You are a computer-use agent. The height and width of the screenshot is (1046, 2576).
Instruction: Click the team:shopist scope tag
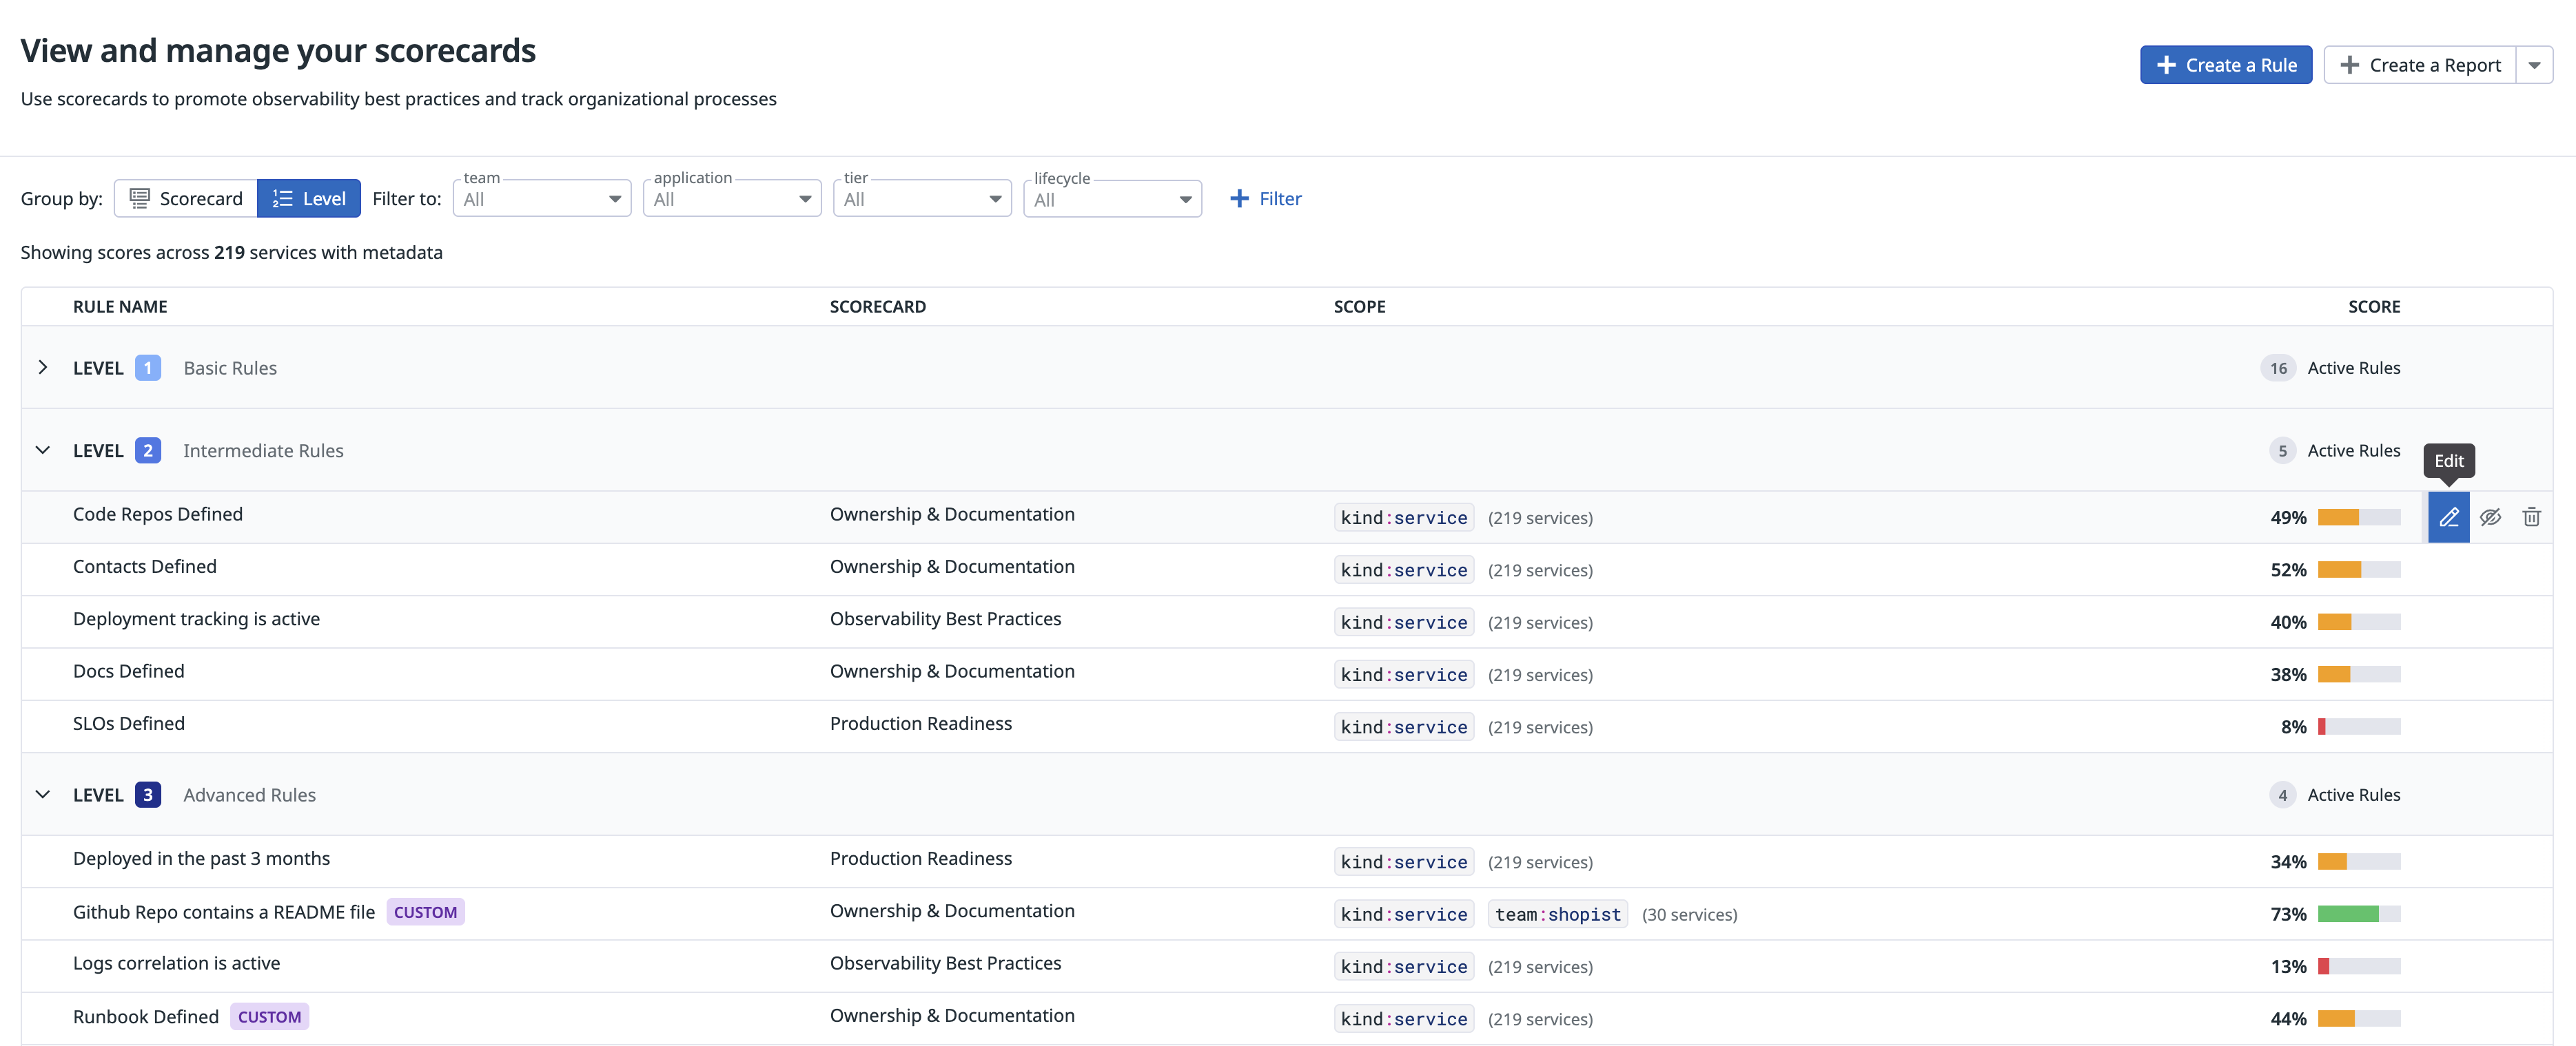(x=1557, y=914)
